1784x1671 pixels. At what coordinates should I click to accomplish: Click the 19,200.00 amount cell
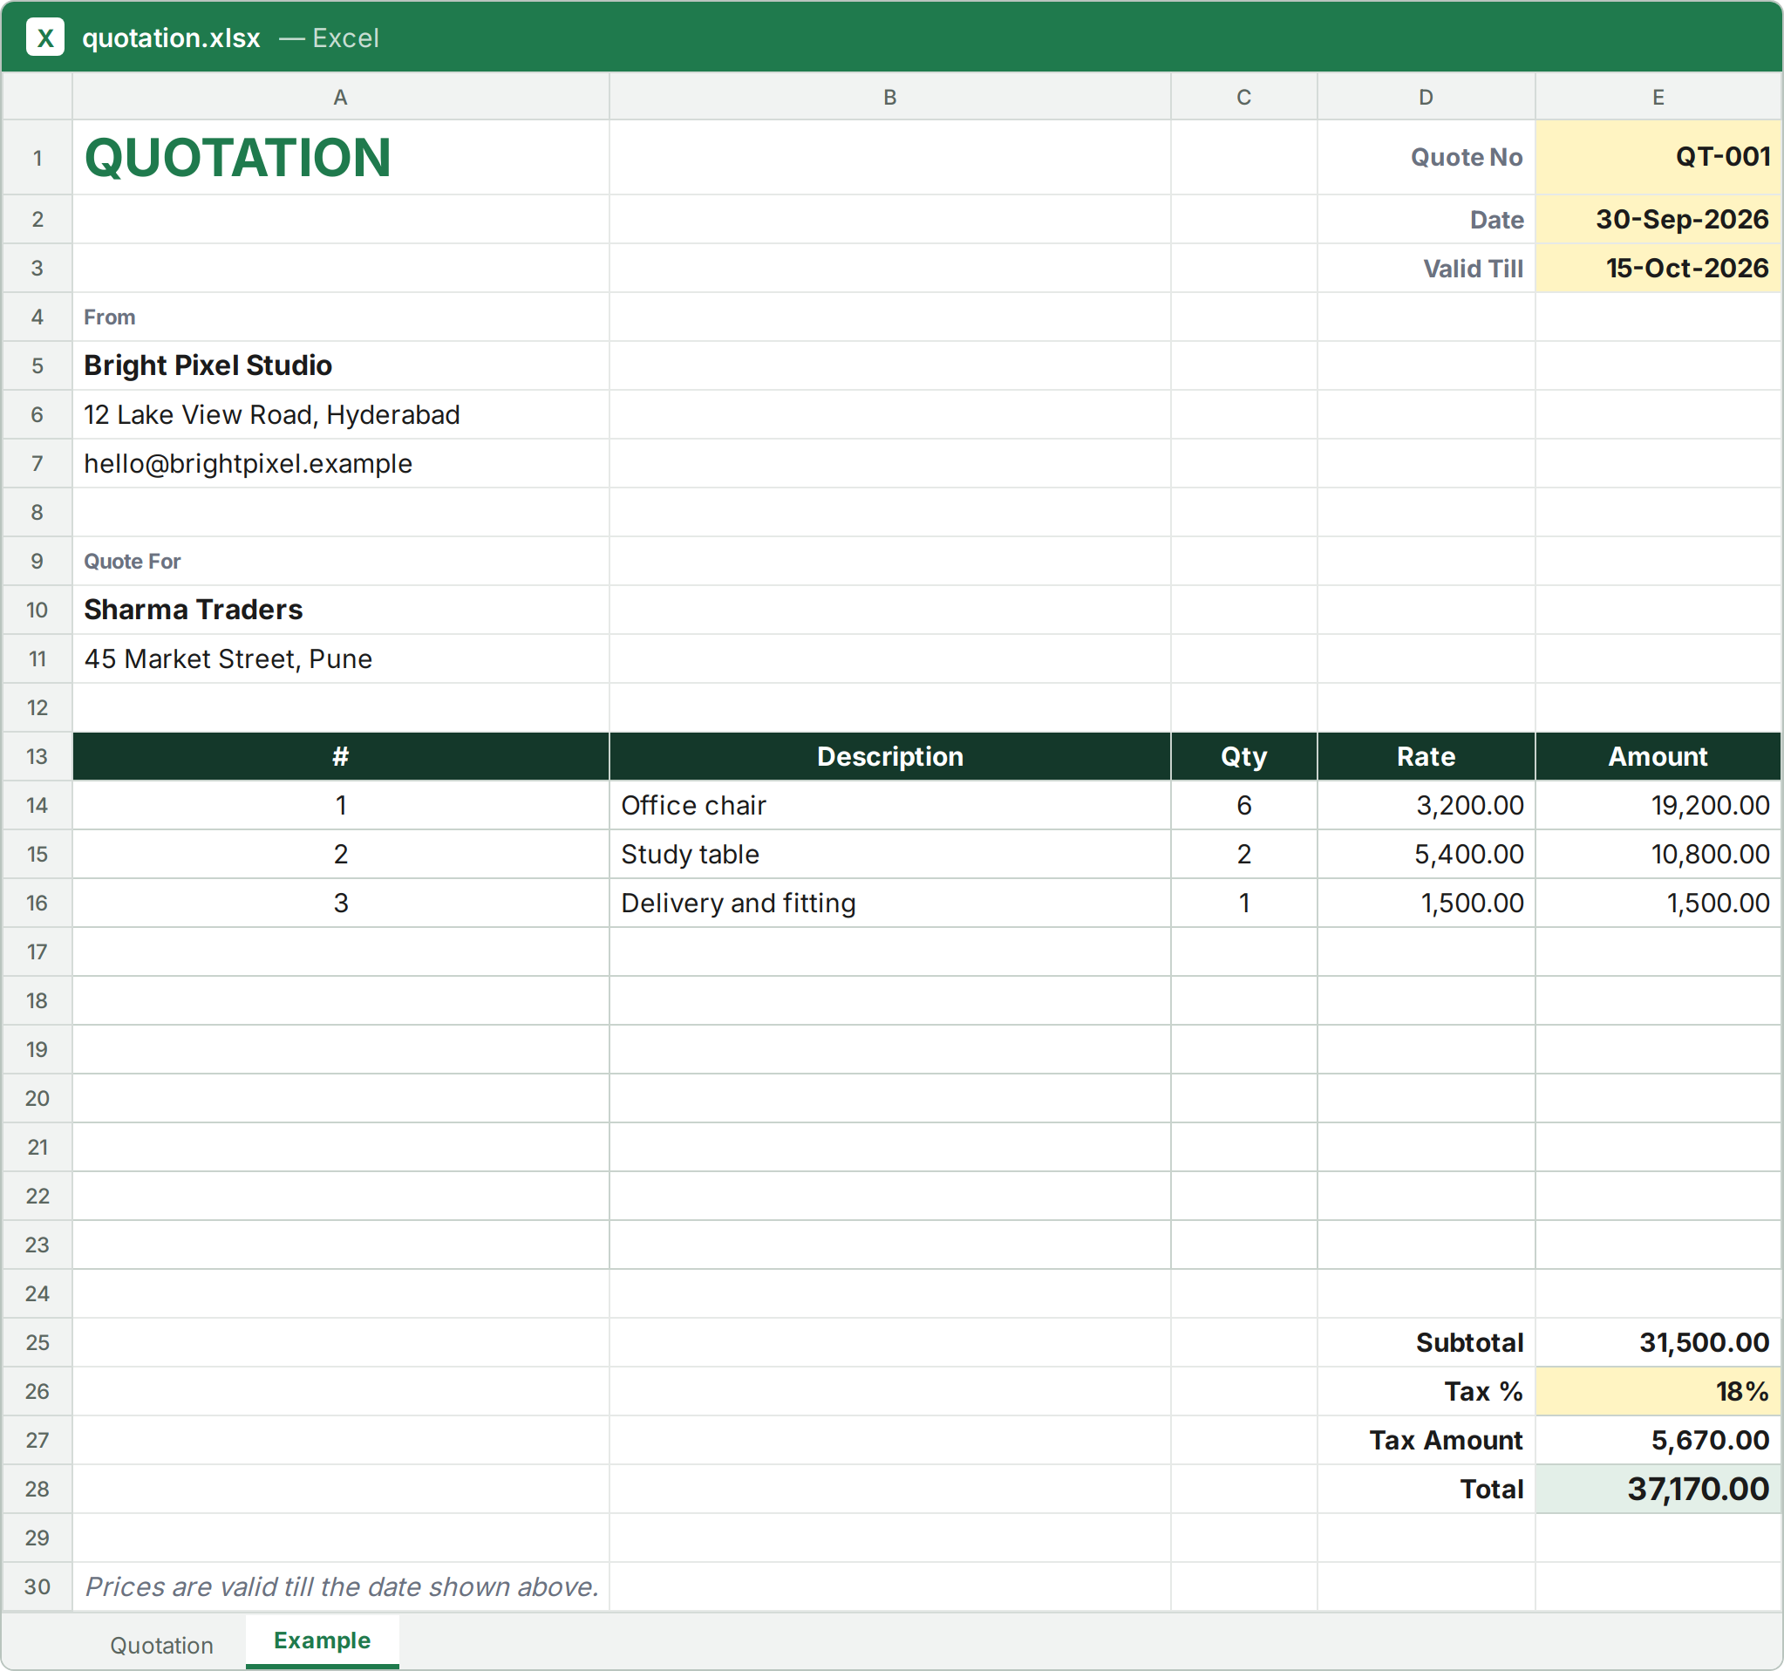pos(1658,805)
